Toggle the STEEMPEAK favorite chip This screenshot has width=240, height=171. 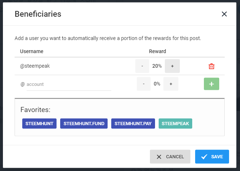(x=175, y=123)
